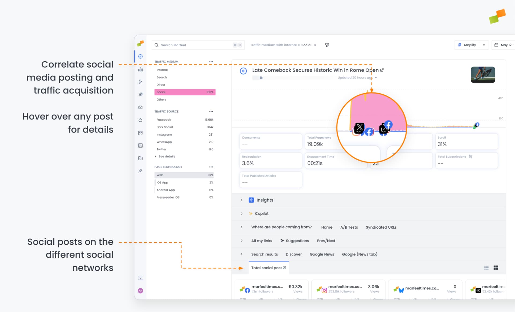This screenshot has width=515, height=312.
Task: Select Dark Social traffic source
Action: coord(185,127)
